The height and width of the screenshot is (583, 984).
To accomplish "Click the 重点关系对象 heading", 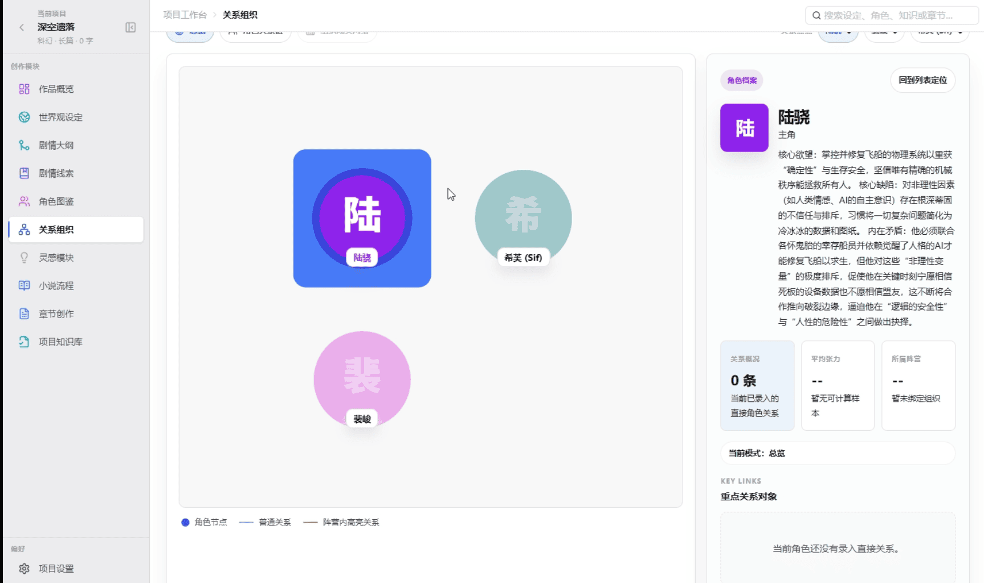I will [x=749, y=496].
